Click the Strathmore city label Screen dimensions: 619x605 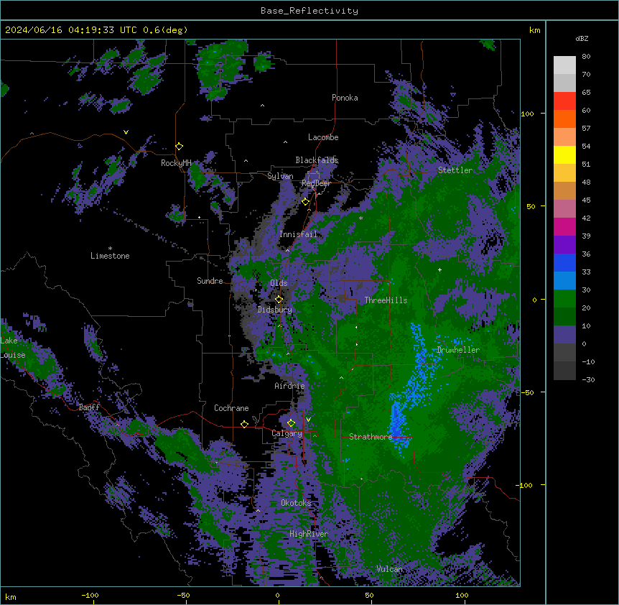coord(371,437)
